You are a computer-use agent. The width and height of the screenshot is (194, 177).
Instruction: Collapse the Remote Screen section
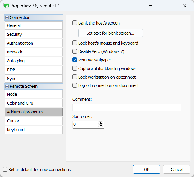[7, 87]
